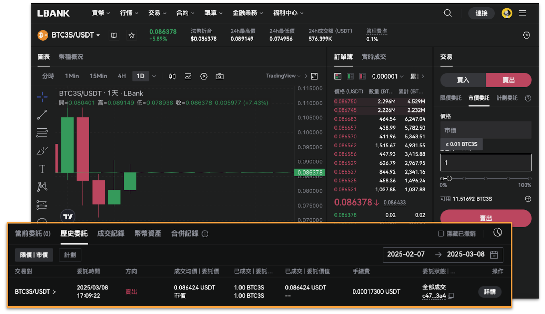545x314 pixels.
Task: Favorite BTC3S/USDT with the star icon
Action: coord(131,35)
